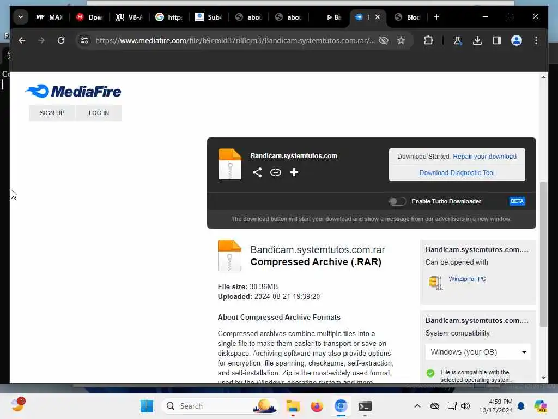Click the SIGN UP button
This screenshot has height=419, width=558.
pos(52,113)
